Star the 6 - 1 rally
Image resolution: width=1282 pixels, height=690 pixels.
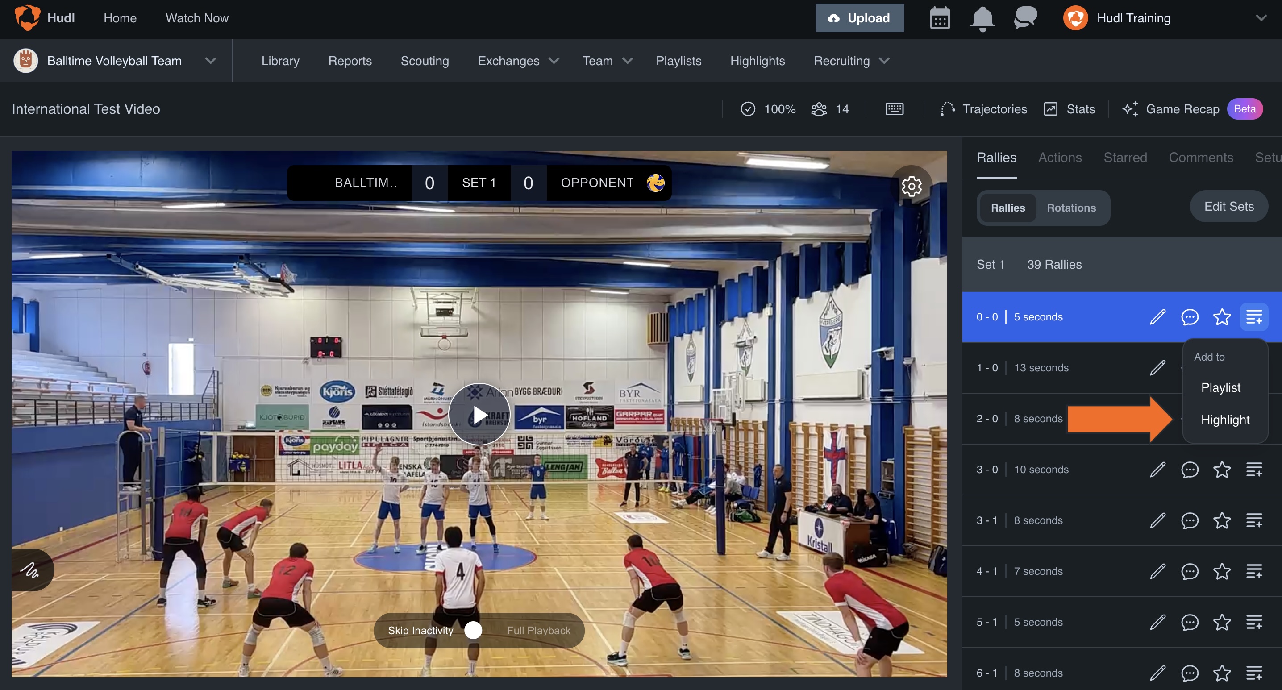tap(1222, 673)
